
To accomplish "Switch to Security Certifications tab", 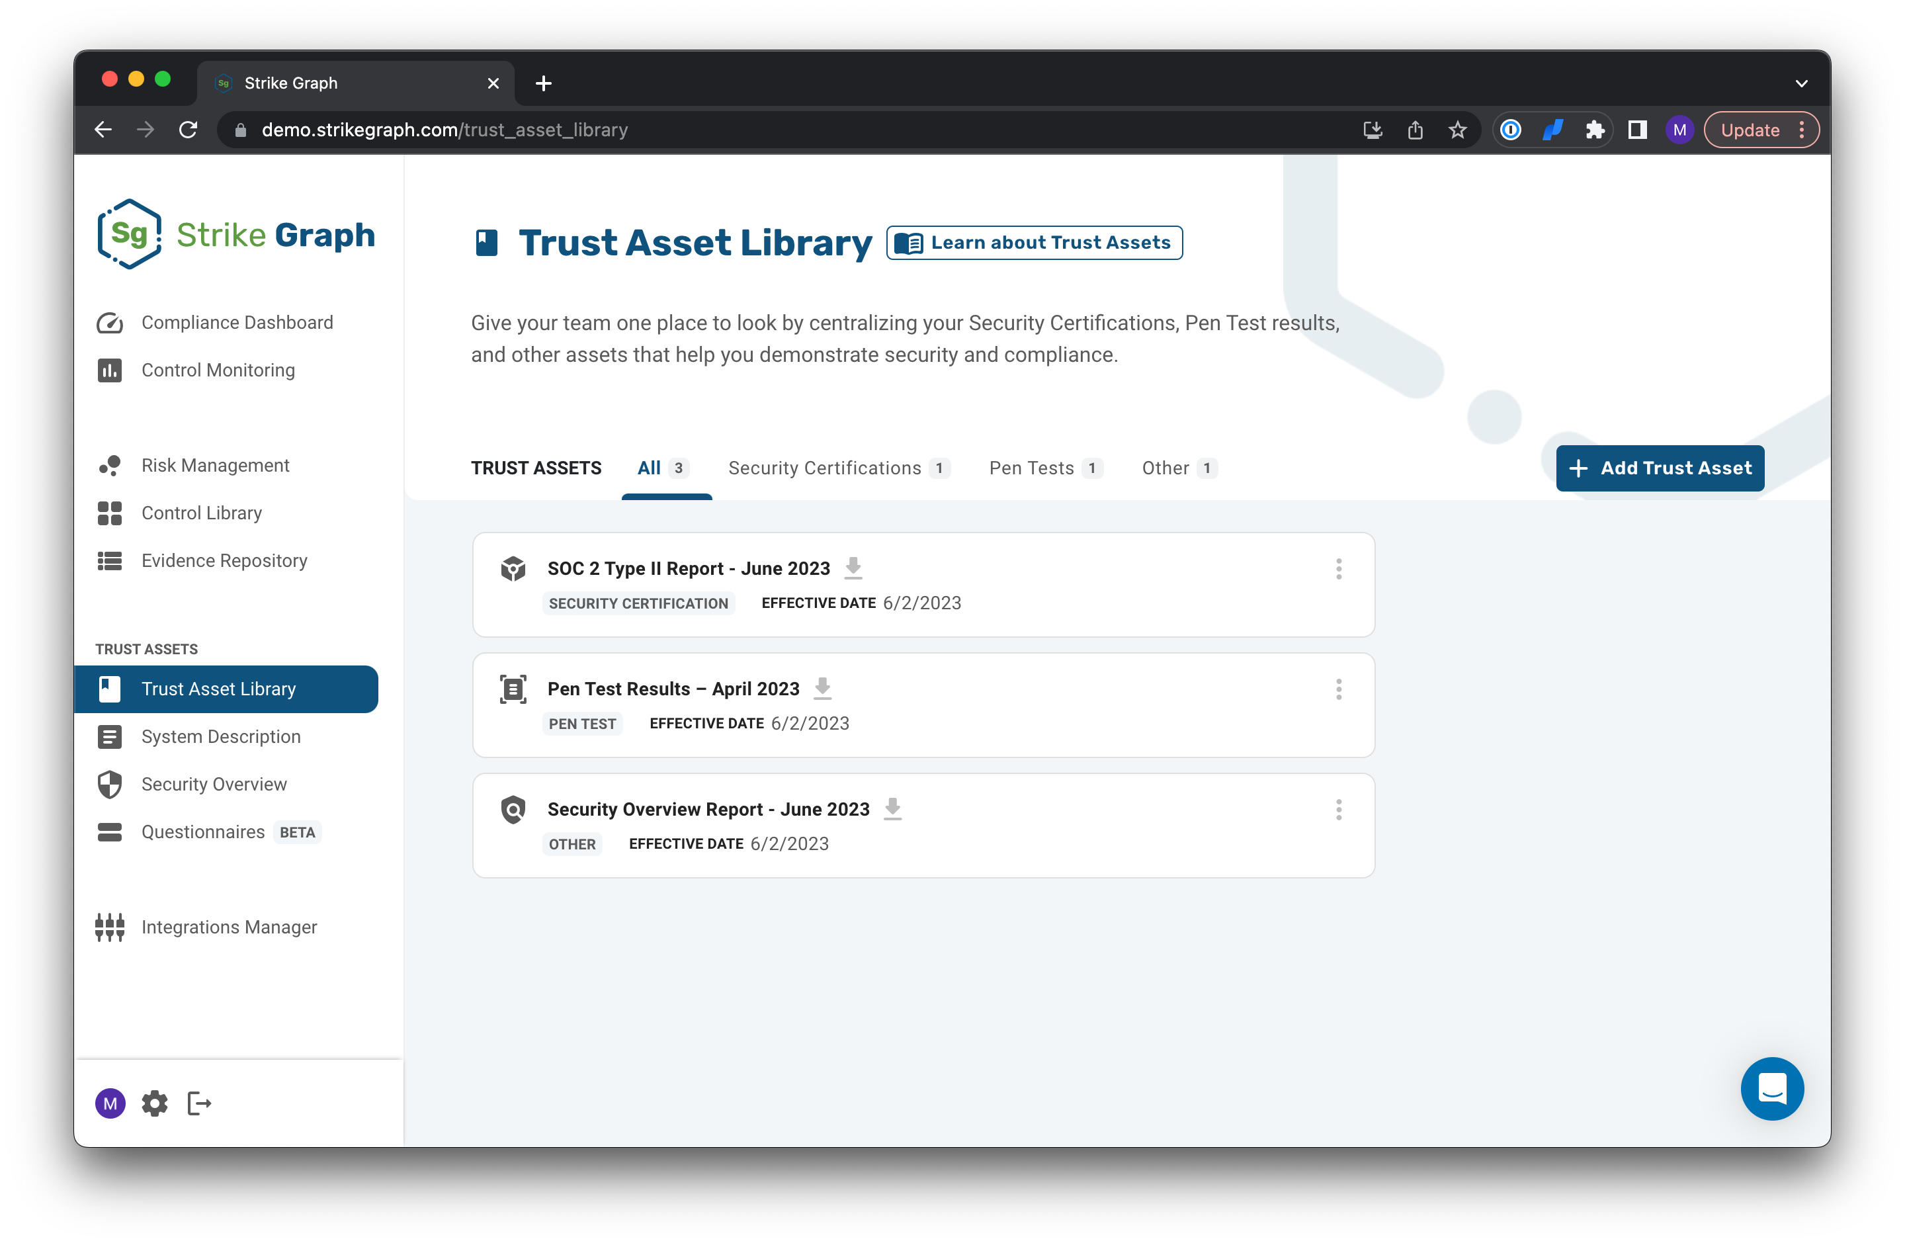I will click(839, 468).
